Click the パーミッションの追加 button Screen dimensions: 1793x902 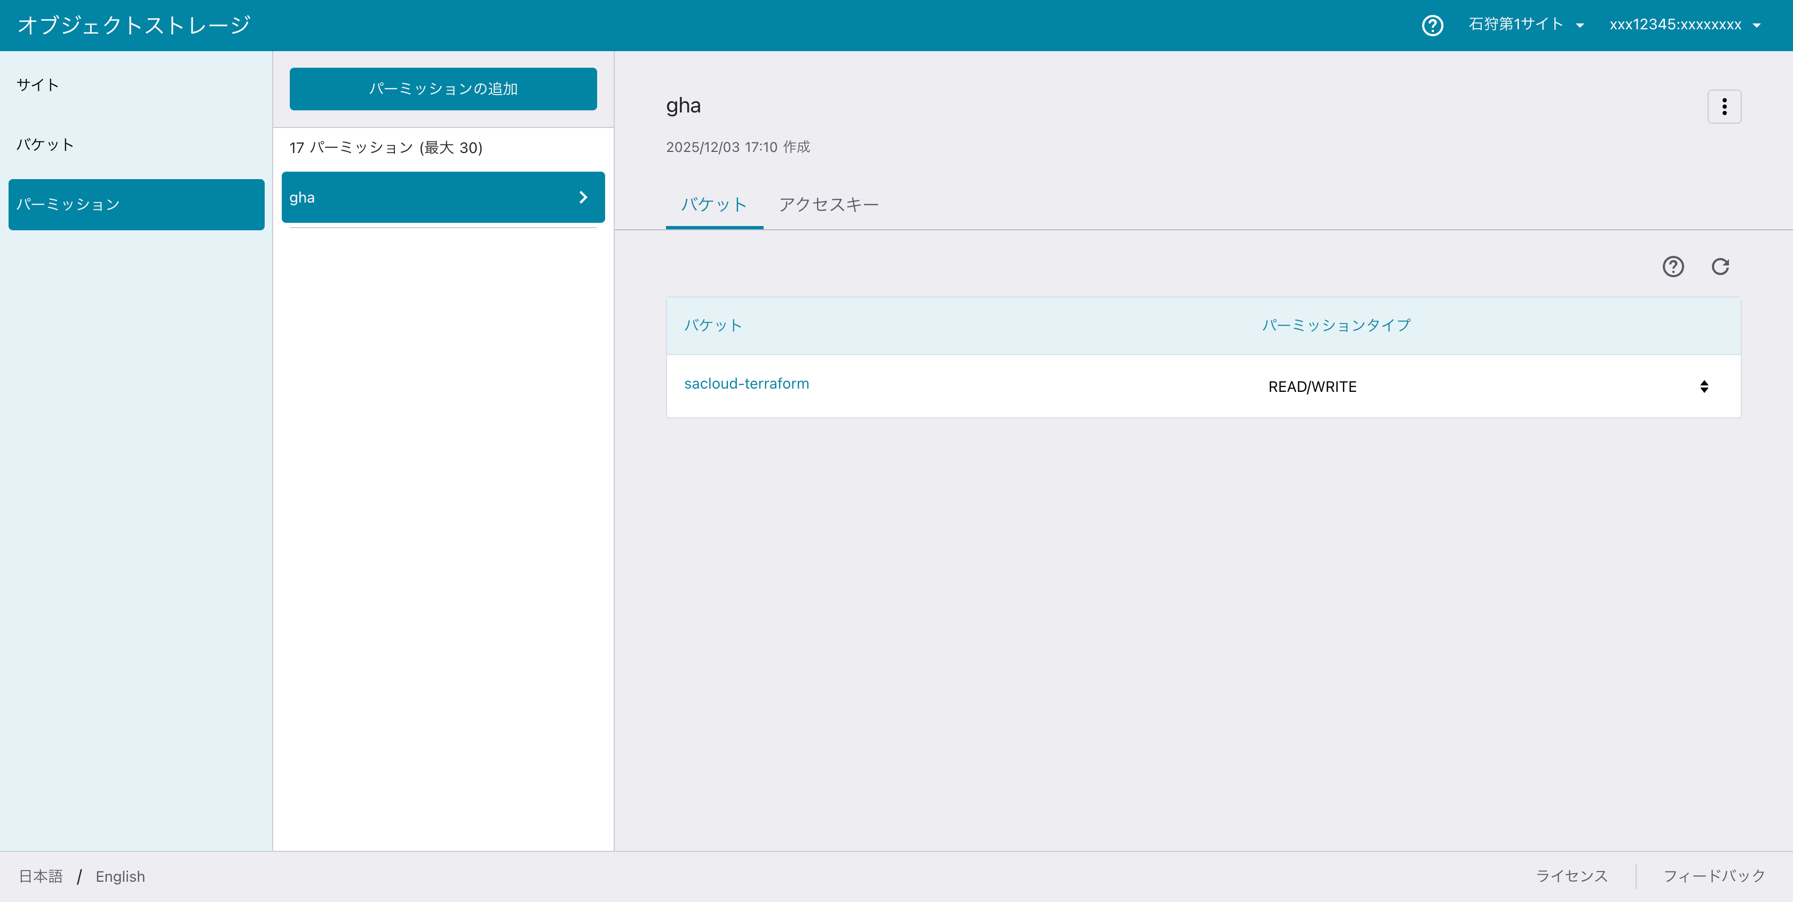443,89
